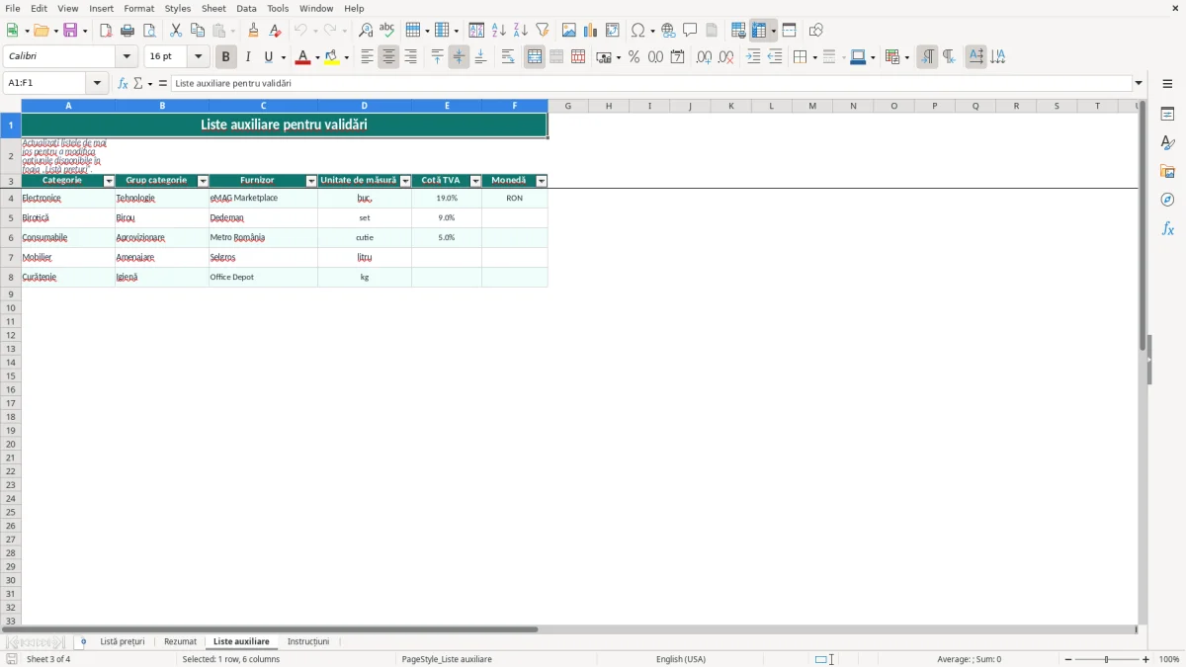
Task: Toggle merge and center cells
Action: (x=535, y=57)
